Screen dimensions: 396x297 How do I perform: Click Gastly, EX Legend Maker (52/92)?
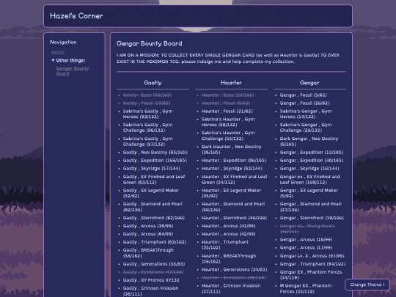pyautogui.click(x=151, y=193)
